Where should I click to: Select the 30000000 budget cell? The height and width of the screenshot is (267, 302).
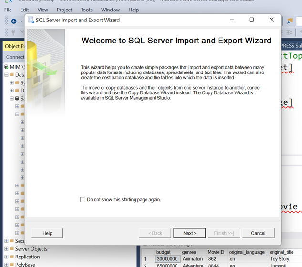click(167, 259)
